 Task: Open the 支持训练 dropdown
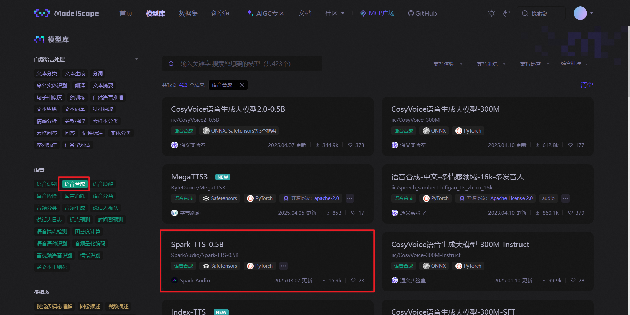click(x=491, y=64)
